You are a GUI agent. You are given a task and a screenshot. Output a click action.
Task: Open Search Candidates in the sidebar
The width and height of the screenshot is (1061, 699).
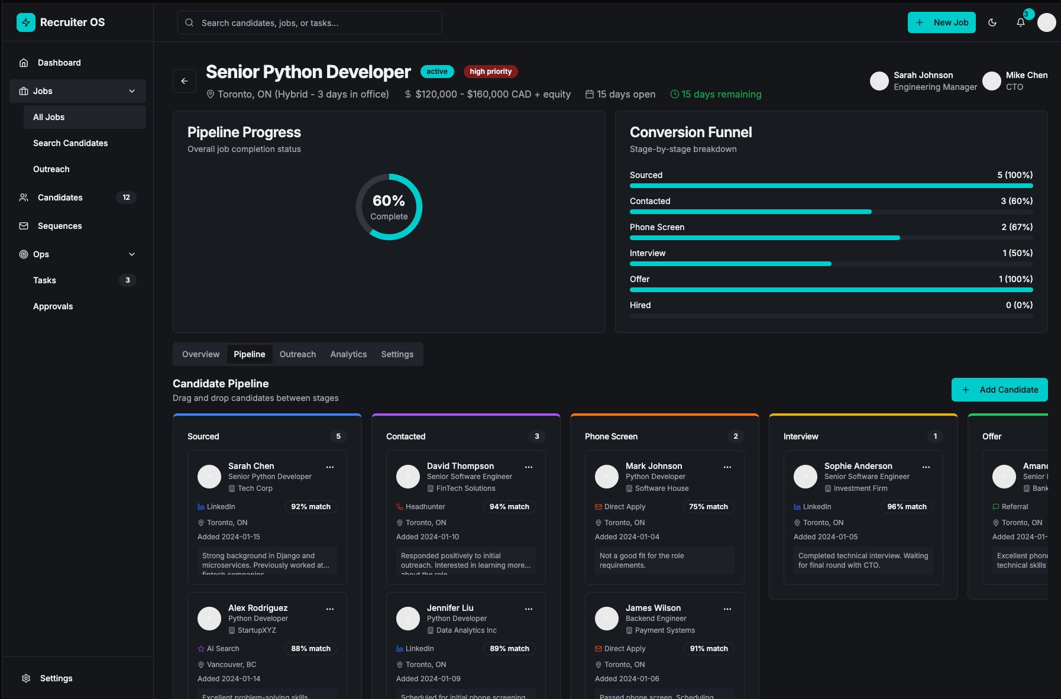point(70,143)
